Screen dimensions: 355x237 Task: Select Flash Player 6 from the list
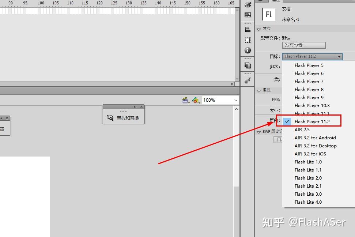point(309,74)
